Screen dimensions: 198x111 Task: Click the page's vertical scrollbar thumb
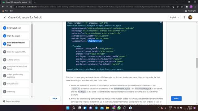197,63
